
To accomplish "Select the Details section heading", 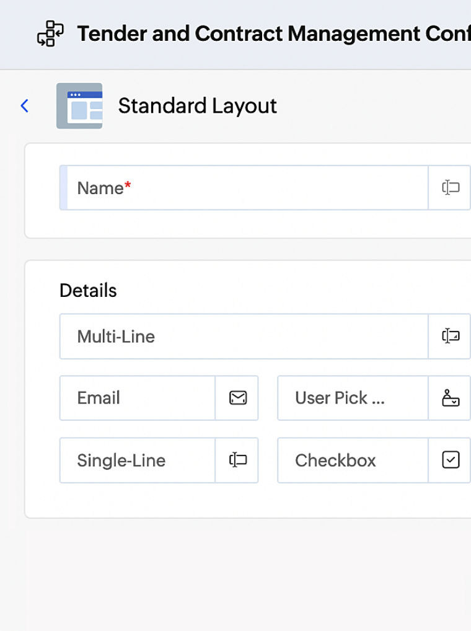I will (x=88, y=290).
